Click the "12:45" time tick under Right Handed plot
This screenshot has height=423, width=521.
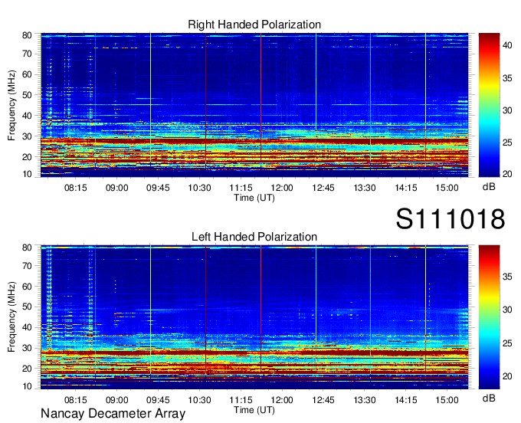pos(323,188)
